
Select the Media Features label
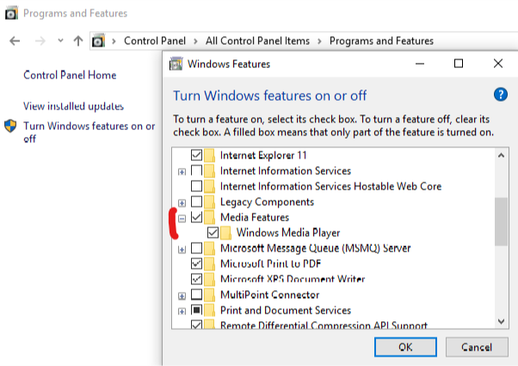click(x=255, y=217)
